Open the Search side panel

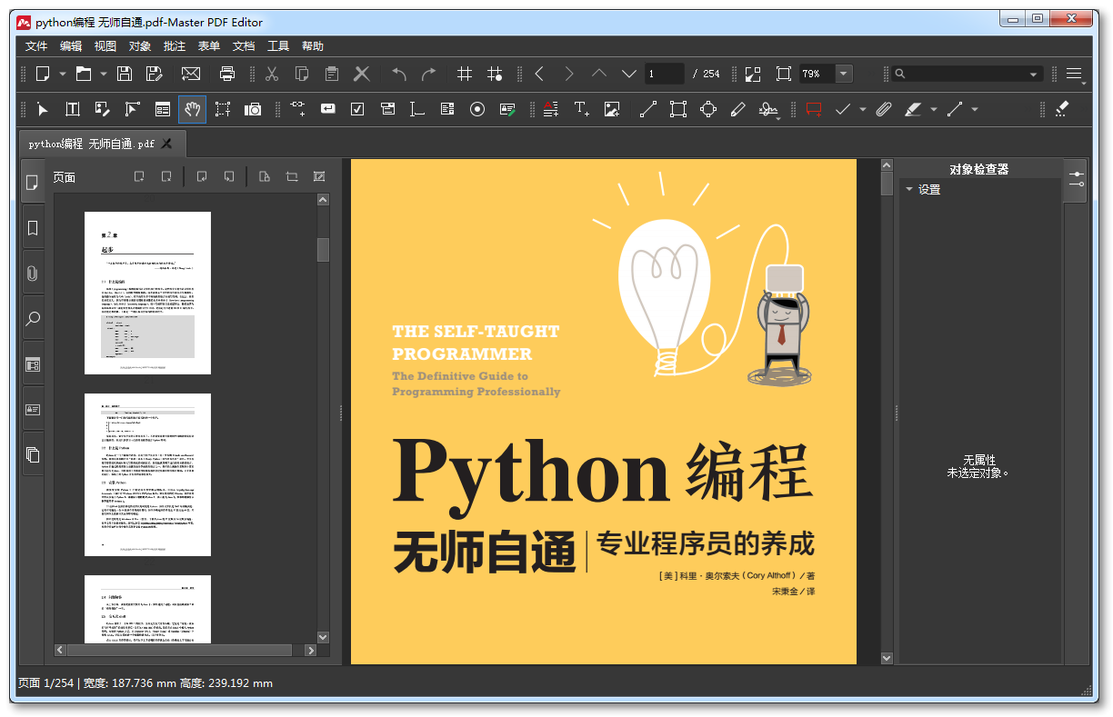(33, 319)
